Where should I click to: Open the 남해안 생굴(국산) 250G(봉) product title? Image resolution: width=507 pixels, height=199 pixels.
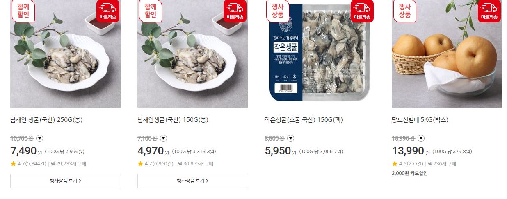tap(47, 120)
